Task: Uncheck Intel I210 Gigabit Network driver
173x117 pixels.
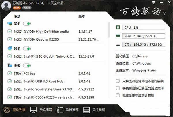Action: pos(10,56)
